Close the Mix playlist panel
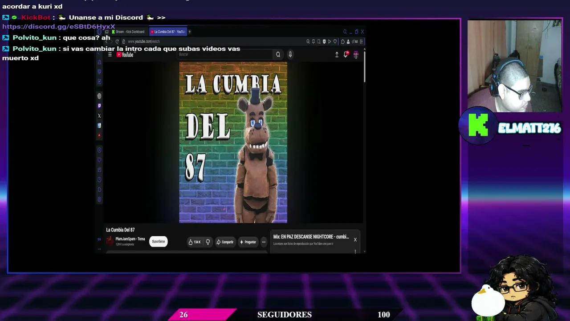The height and width of the screenshot is (321, 570). pyautogui.click(x=355, y=240)
